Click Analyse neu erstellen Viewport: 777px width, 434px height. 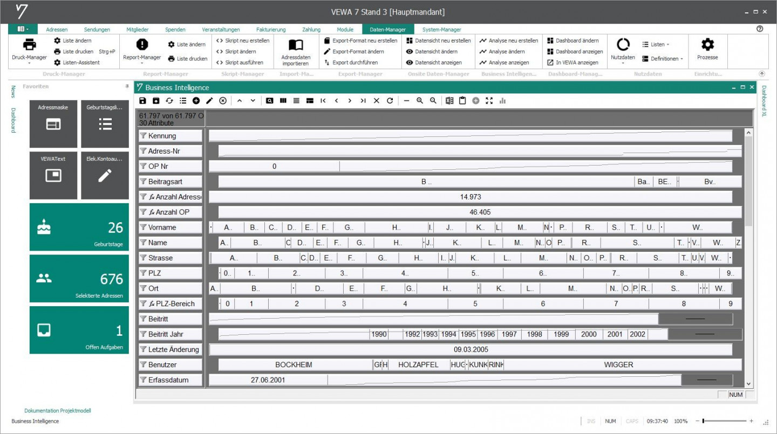(509, 40)
